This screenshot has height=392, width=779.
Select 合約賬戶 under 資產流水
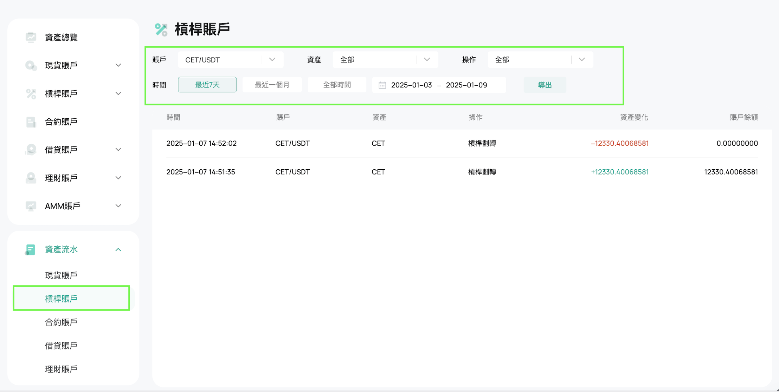click(61, 322)
